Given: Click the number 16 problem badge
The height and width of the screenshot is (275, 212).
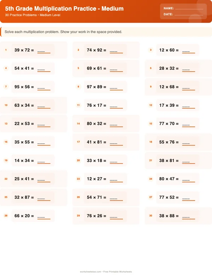Looking at the screenshot, I should click(x=6, y=142).
